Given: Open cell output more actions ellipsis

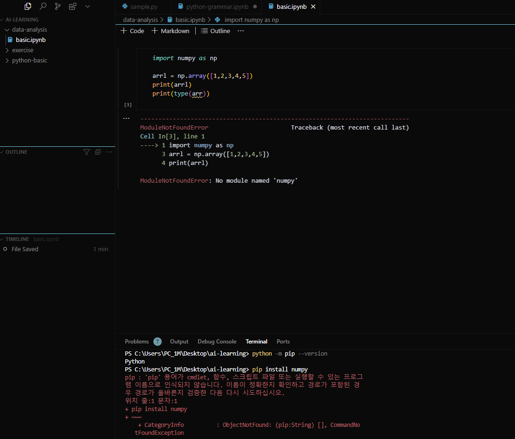Looking at the screenshot, I should click(x=126, y=118).
